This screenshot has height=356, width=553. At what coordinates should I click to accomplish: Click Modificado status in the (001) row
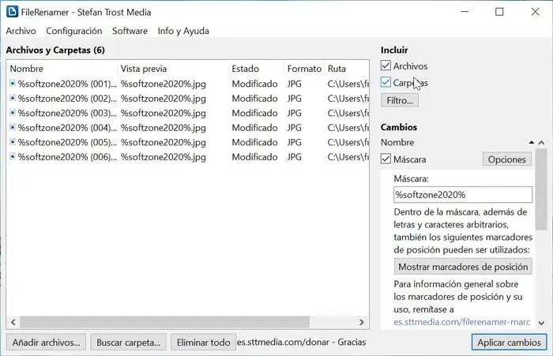tap(254, 84)
